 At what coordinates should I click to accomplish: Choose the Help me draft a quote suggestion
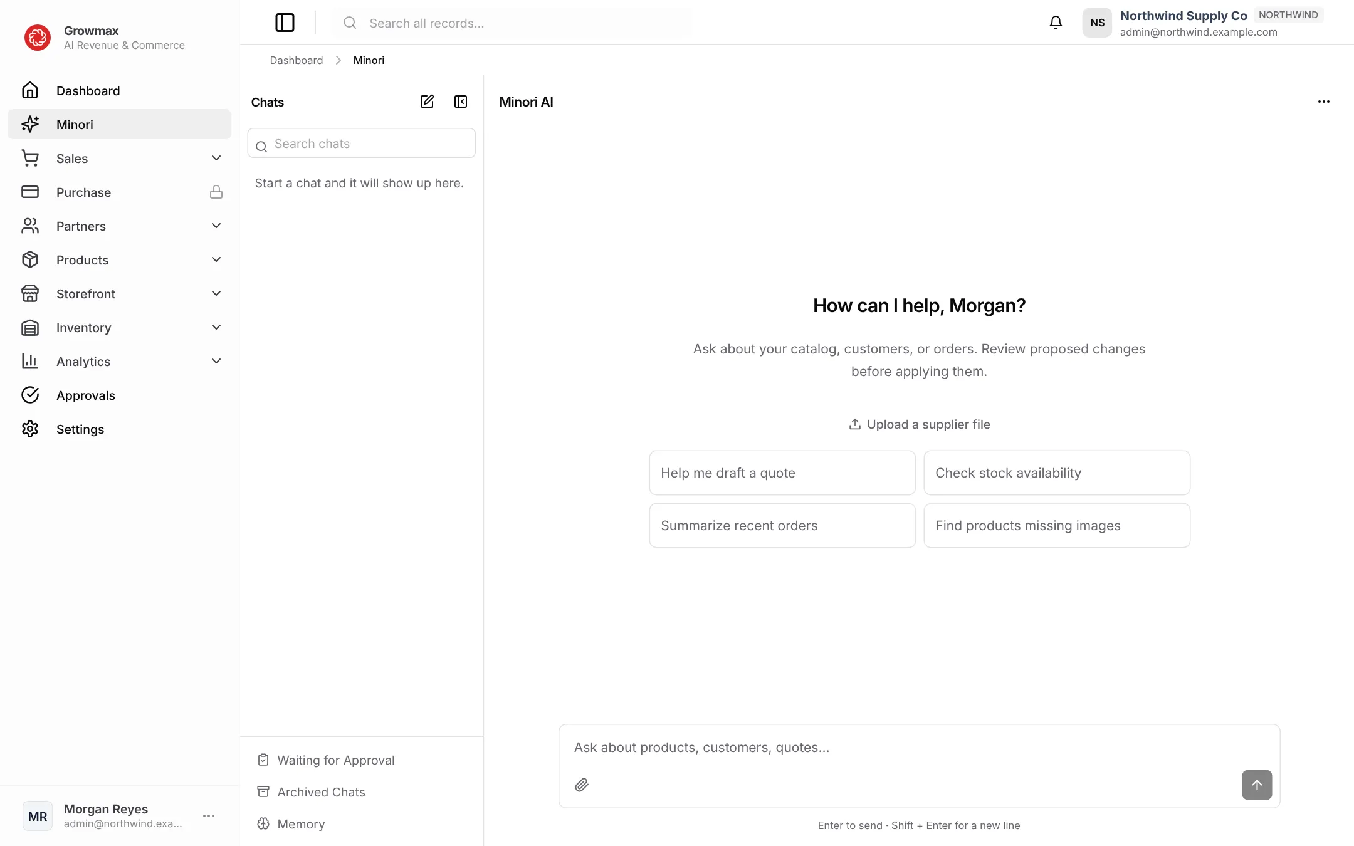[x=782, y=473]
